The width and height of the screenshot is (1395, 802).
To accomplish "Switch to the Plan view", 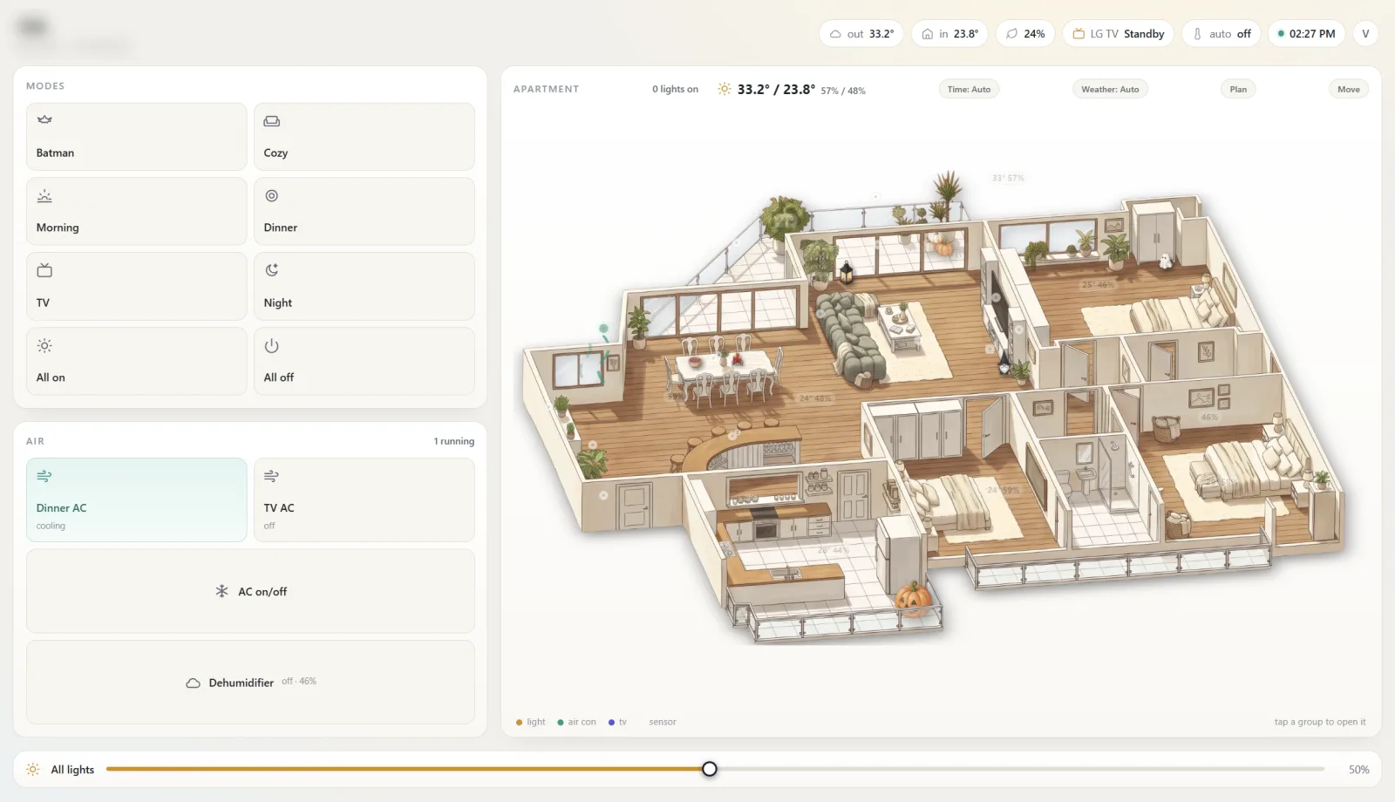I will pyautogui.click(x=1238, y=89).
